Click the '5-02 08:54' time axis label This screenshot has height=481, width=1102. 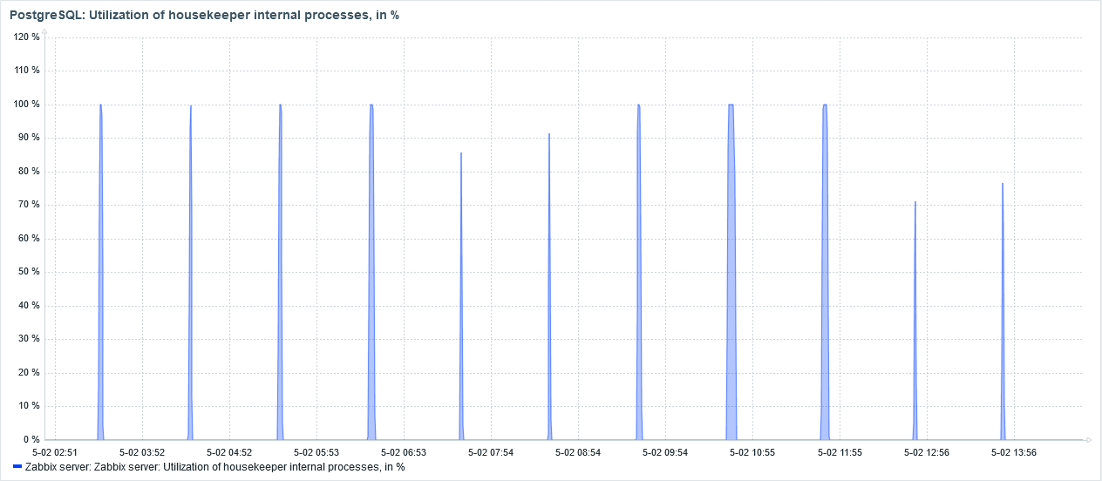578,452
